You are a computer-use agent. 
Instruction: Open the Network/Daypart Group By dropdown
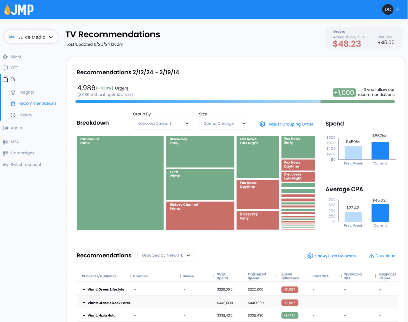(x=163, y=124)
